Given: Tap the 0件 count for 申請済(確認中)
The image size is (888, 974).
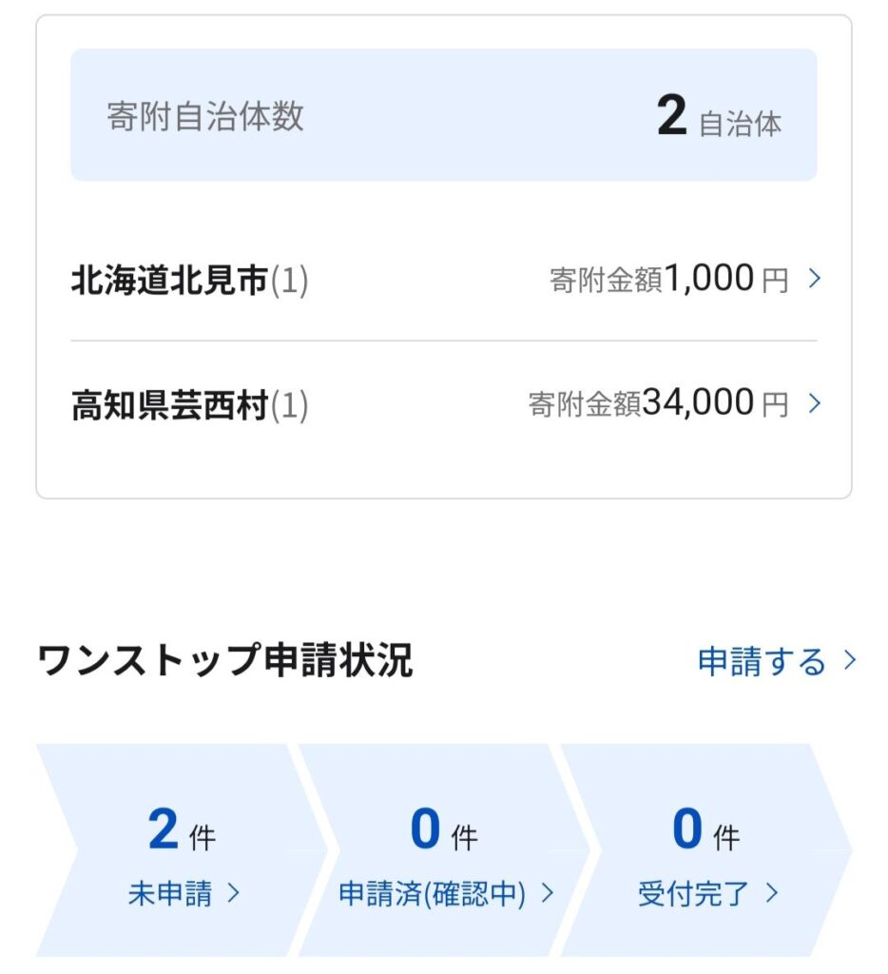Looking at the screenshot, I should click(x=443, y=831).
